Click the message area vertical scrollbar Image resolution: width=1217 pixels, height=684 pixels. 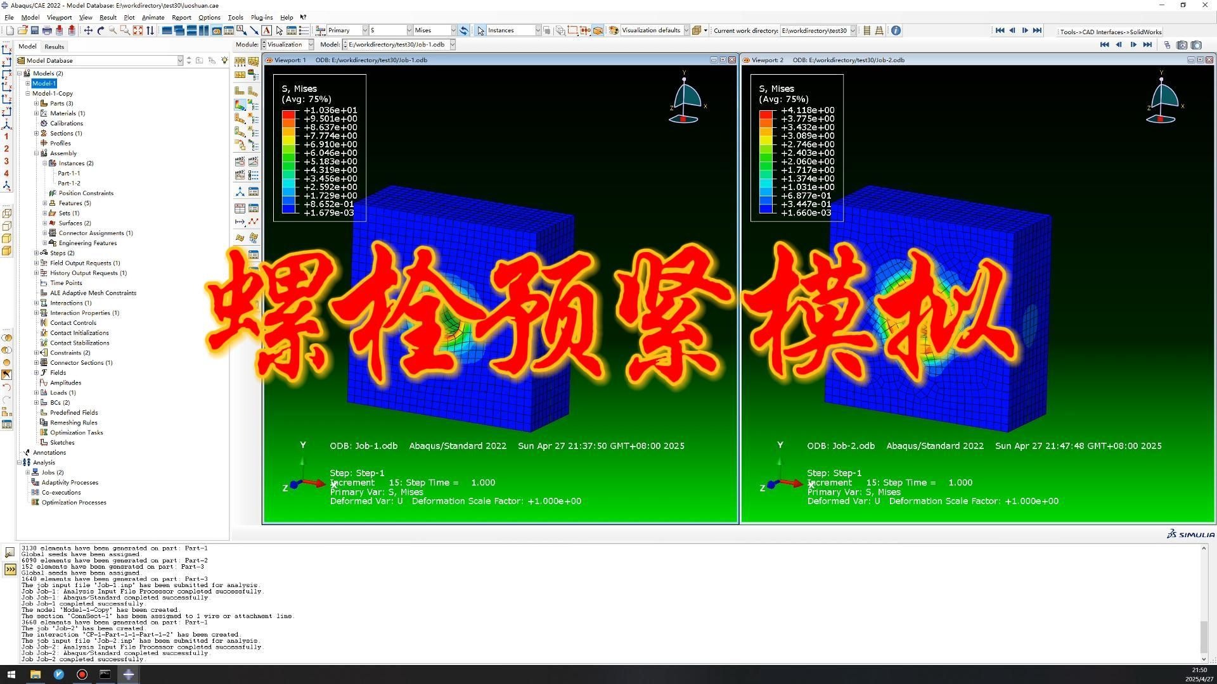[1204, 604]
